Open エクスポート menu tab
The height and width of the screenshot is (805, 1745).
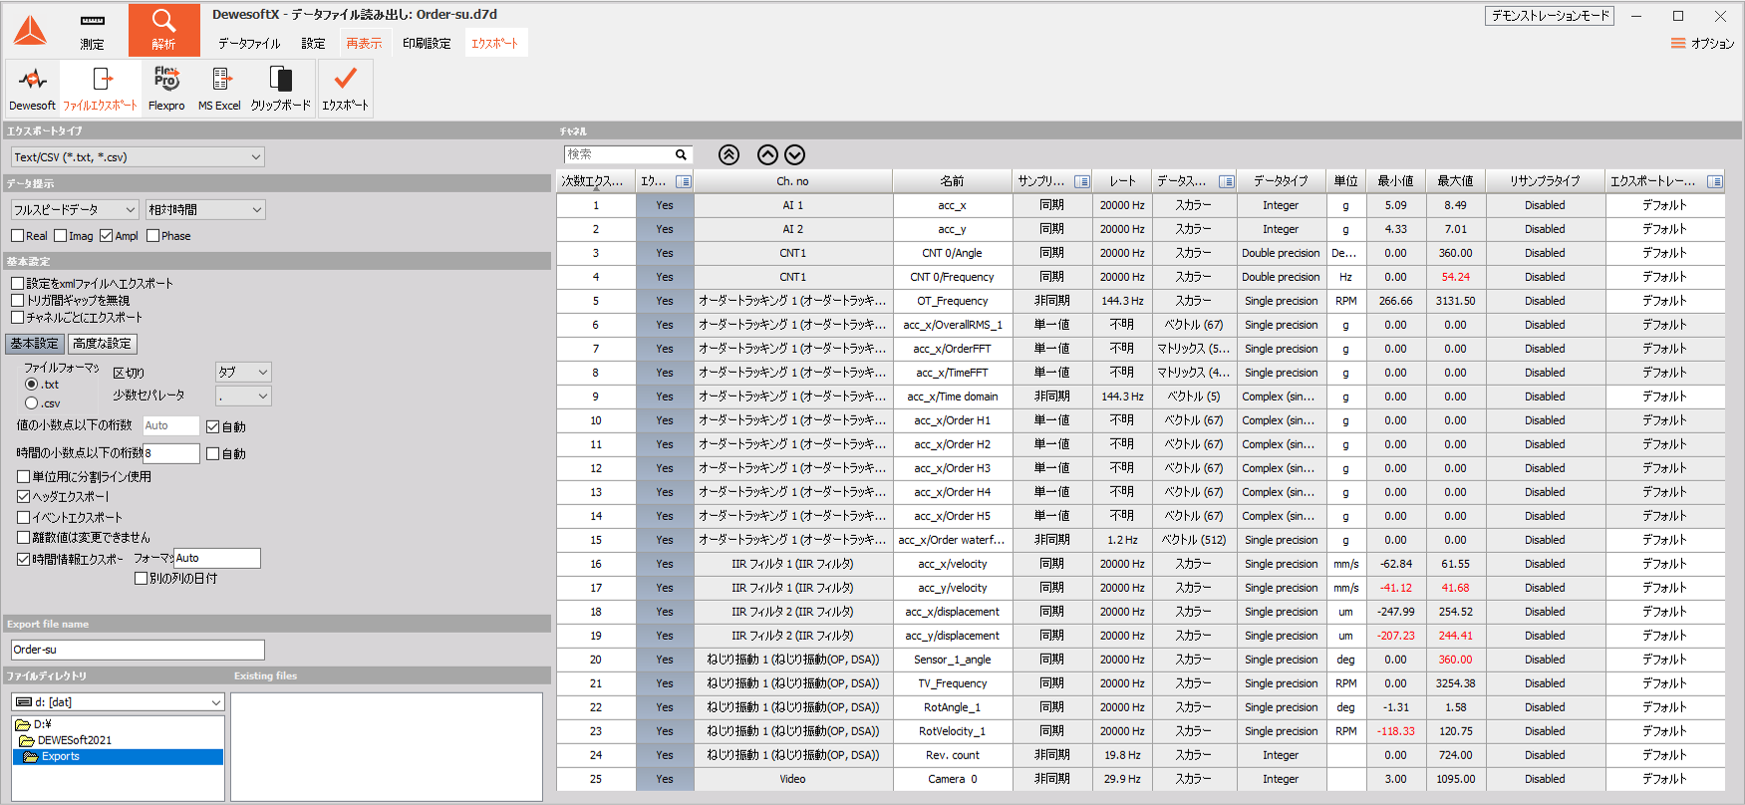tap(495, 44)
